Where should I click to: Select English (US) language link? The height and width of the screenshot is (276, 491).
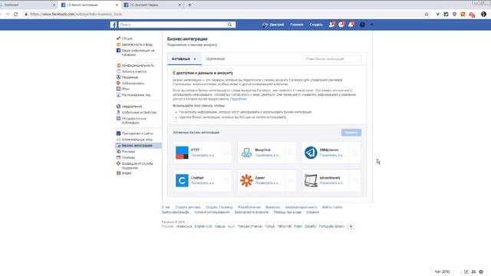(x=203, y=226)
